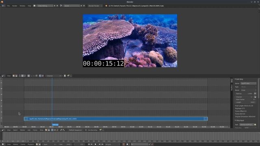Click the current frame number field

(79, 144)
